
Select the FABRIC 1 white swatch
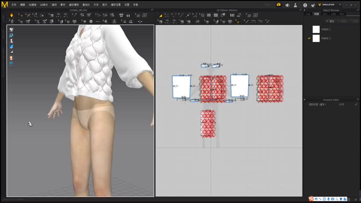pyautogui.click(x=316, y=29)
